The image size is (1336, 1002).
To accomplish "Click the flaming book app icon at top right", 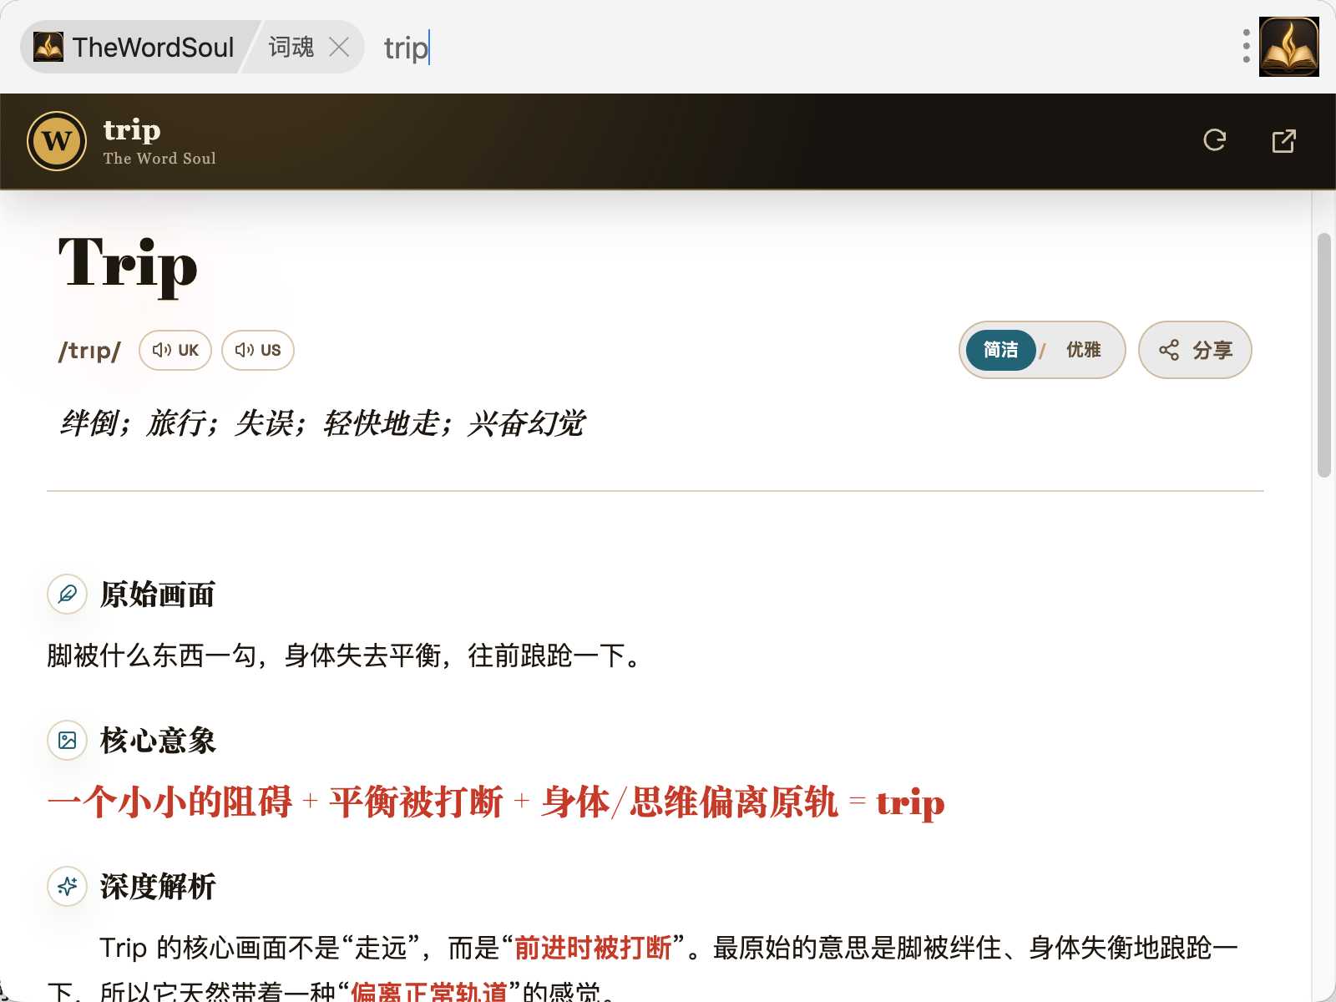I will click(1288, 47).
